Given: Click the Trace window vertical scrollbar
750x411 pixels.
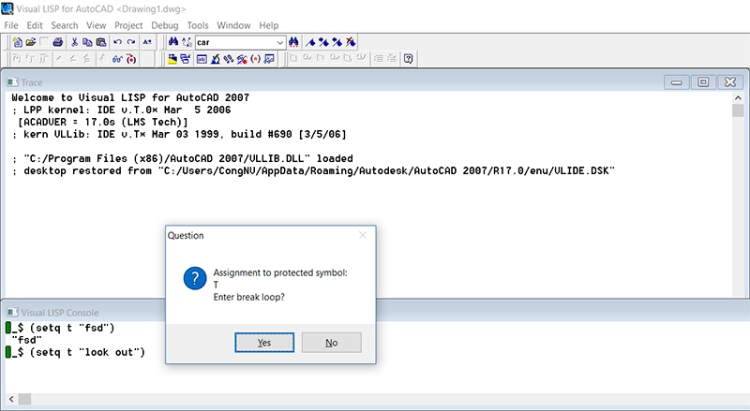Looking at the screenshot, I should [x=738, y=187].
